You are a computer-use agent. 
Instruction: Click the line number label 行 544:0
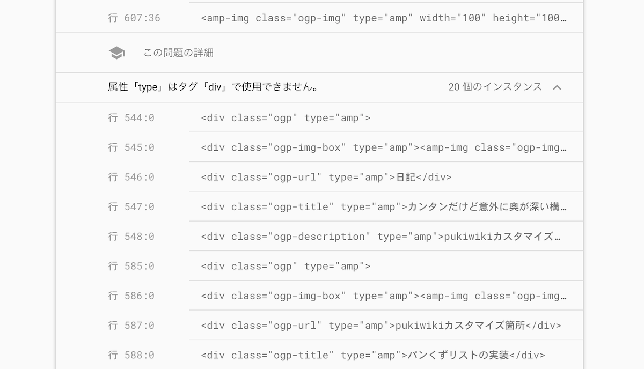[x=130, y=117]
